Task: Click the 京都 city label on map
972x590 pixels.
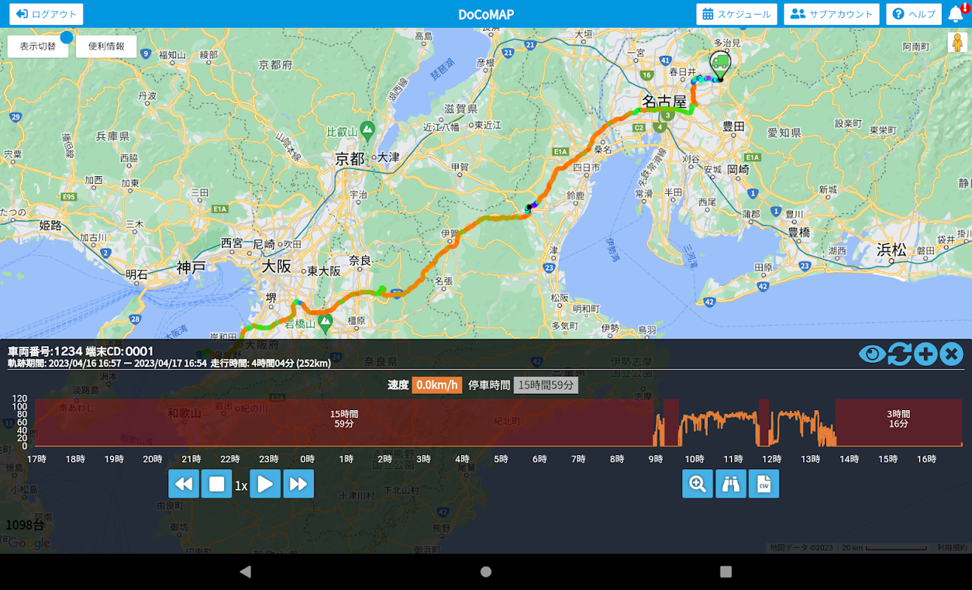Action: [350, 159]
